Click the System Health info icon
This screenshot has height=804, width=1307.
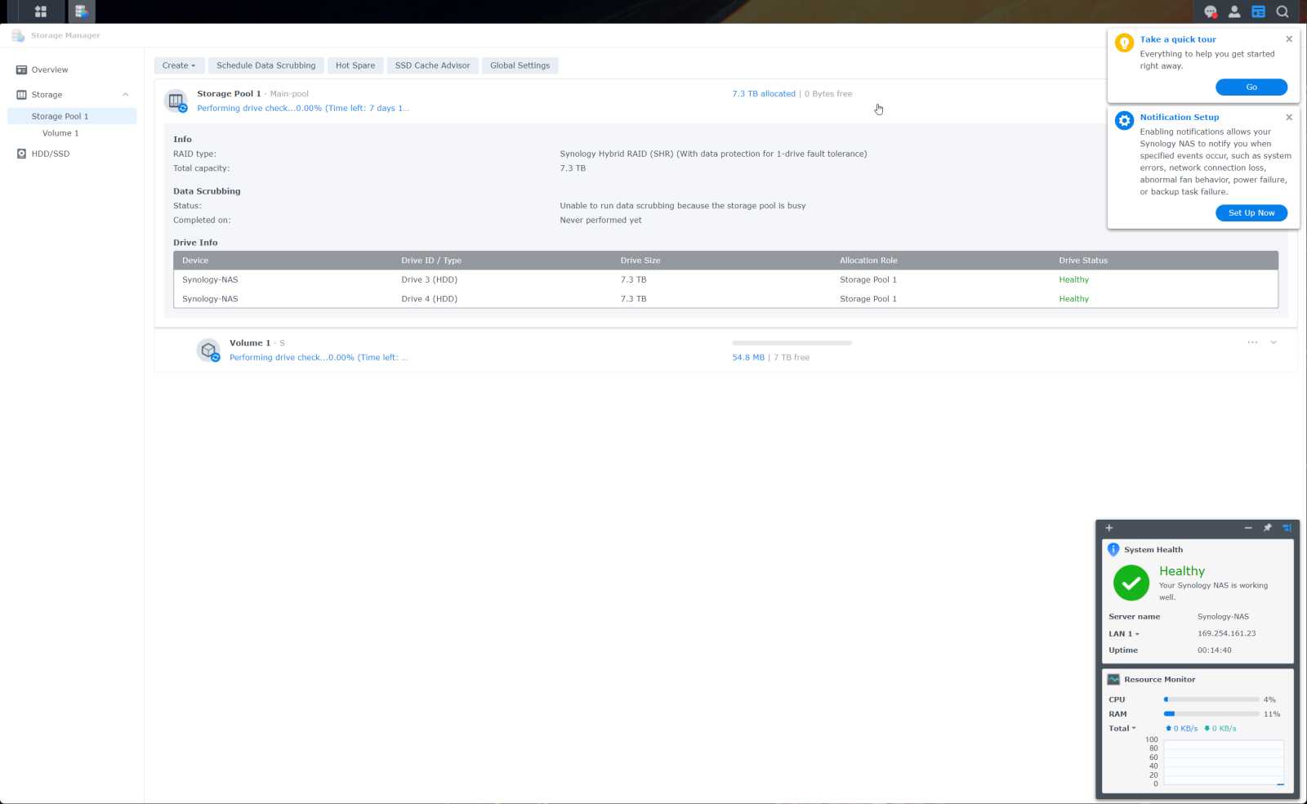click(1113, 550)
